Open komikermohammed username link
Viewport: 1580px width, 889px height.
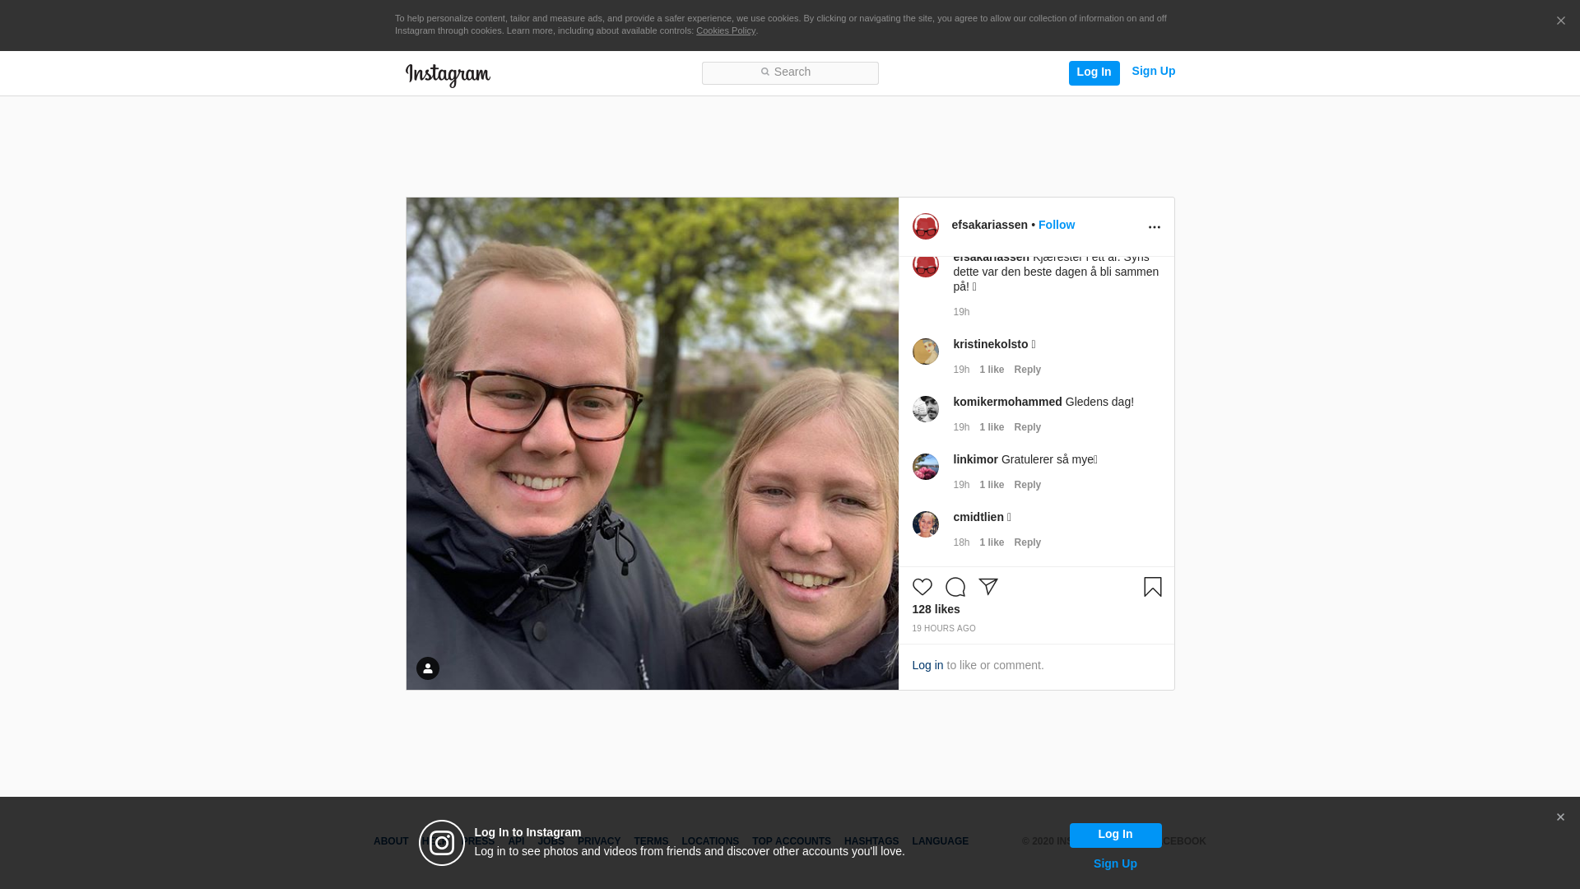[x=1007, y=403]
